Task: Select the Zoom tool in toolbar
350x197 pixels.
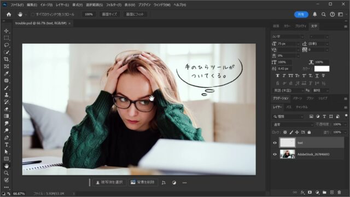Action: tap(7, 173)
